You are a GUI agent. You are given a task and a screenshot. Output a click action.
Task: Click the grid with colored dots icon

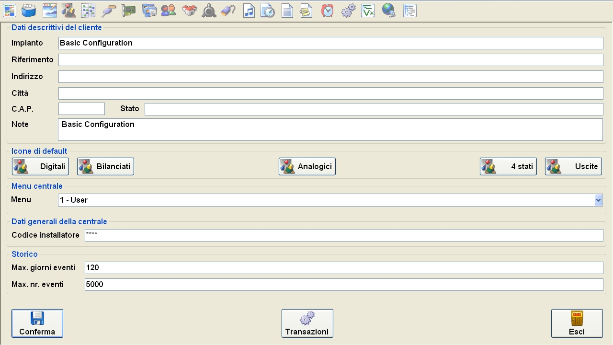point(88,10)
